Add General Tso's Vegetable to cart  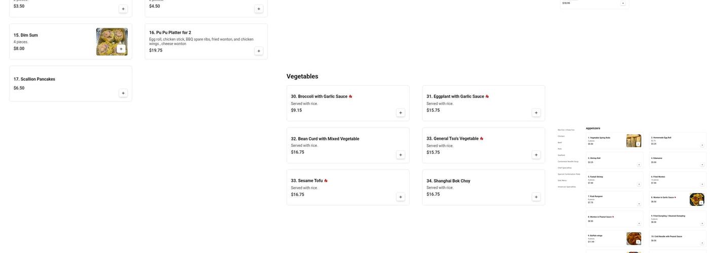(536, 155)
